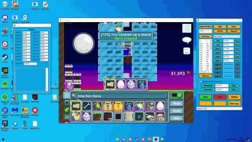Click the Hide button
The width and height of the screenshot is (252, 142).
pos(220,26)
